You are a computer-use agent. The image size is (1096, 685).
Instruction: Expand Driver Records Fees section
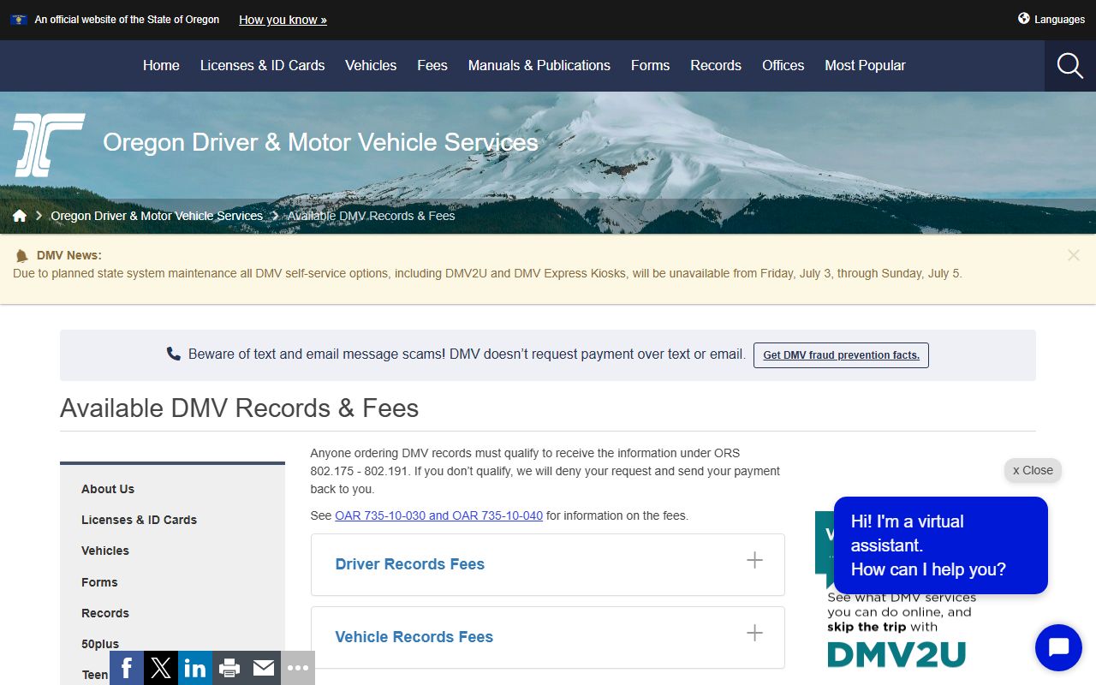pos(548,564)
